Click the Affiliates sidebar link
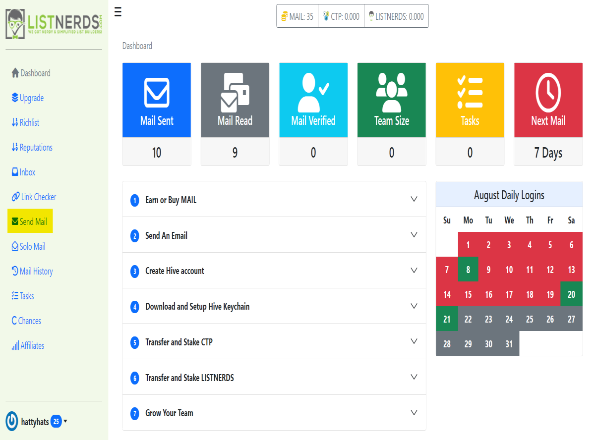 pos(28,345)
